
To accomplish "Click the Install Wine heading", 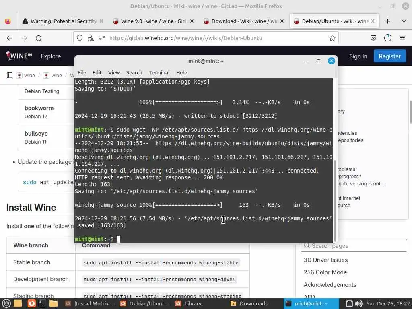I will coord(31,207).
